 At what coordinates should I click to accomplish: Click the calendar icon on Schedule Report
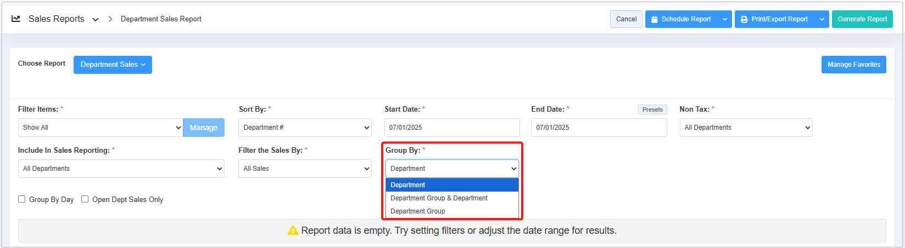pyautogui.click(x=655, y=19)
